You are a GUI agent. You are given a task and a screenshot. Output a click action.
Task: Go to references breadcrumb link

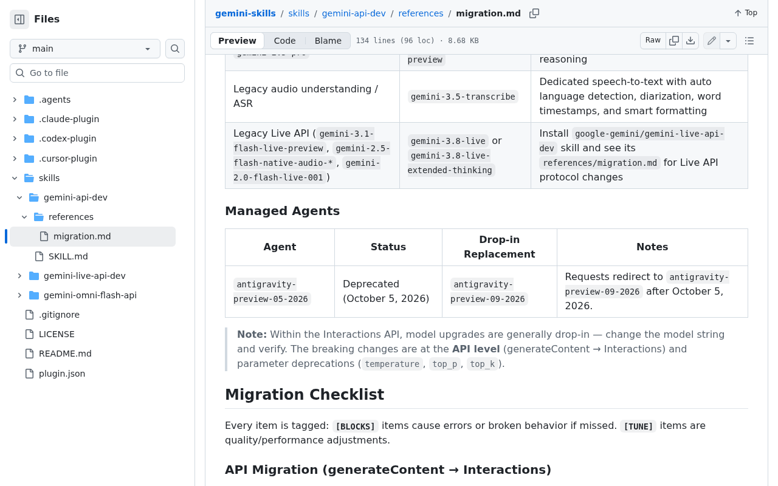pos(421,13)
